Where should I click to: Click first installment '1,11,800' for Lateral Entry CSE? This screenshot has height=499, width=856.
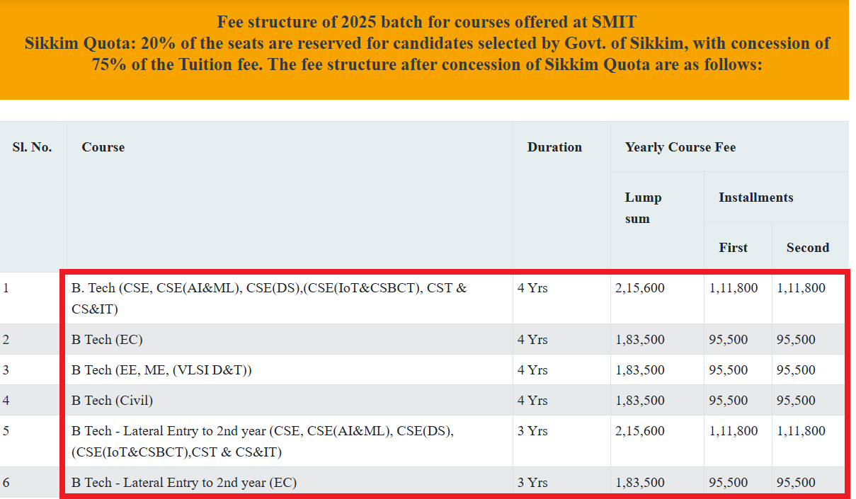[x=734, y=431]
